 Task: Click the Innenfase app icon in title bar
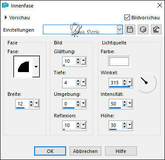[5, 6]
